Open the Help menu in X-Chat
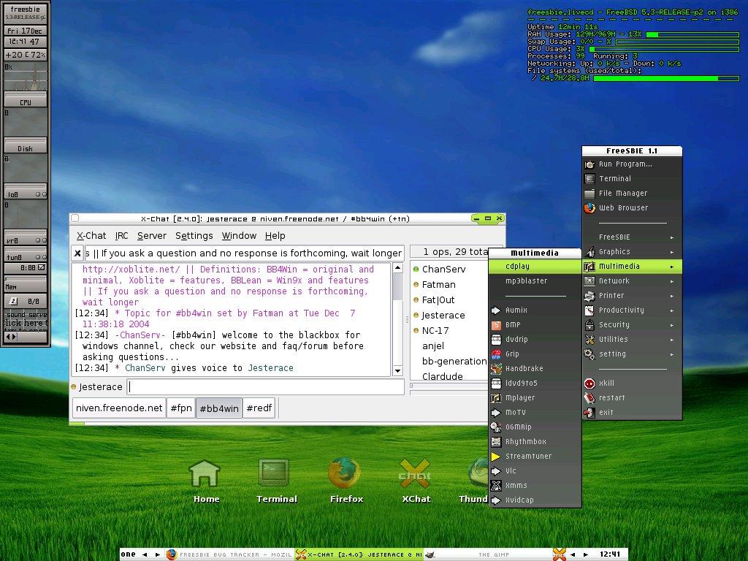 (x=275, y=236)
